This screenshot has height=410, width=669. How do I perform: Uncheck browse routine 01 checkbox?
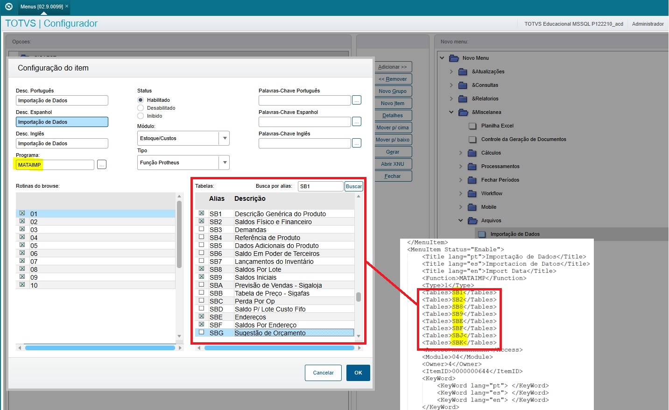pyautogui.click(x=22, y=213)
